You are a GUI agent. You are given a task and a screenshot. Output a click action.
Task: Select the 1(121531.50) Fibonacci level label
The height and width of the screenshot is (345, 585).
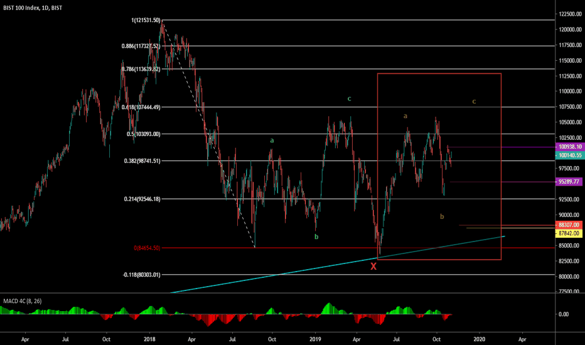pos(146,21)
